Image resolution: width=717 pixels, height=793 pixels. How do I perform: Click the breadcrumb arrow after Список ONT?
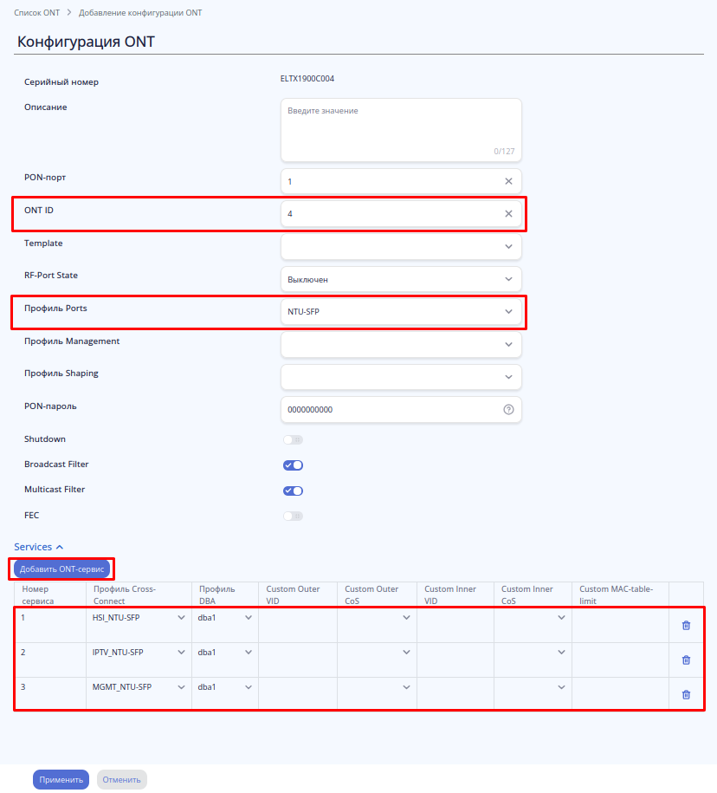pos(68,14)
